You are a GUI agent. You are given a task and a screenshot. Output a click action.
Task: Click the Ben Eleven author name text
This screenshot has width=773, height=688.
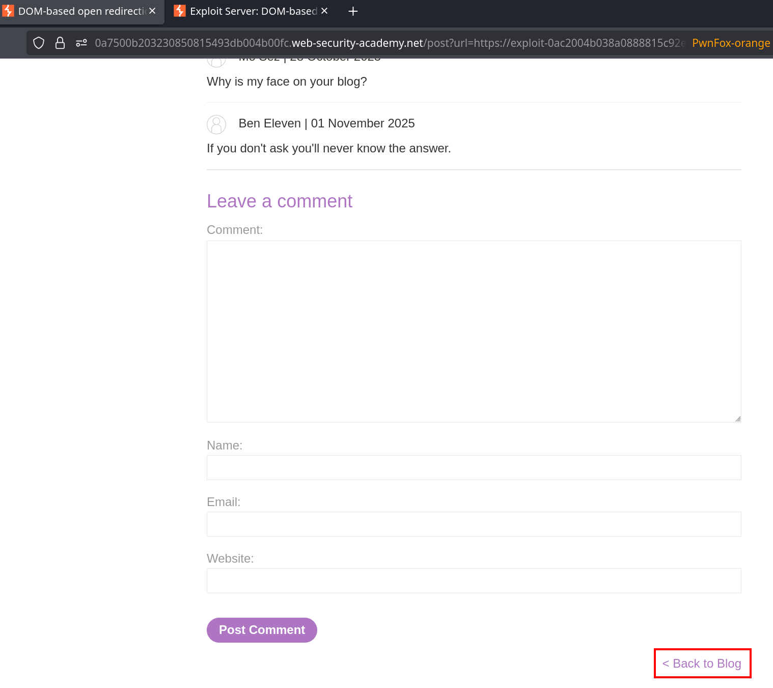click(269, 123)
